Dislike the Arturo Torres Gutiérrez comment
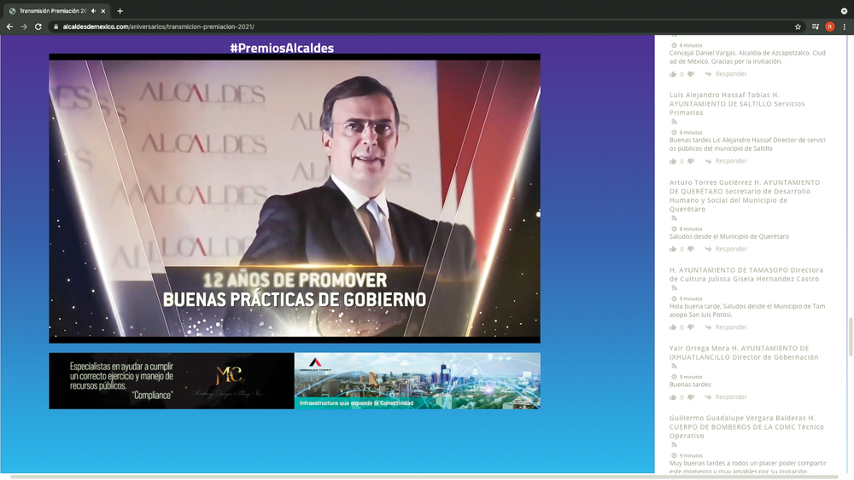The height and width of the screenshot is (480, 854). click(691, 249)
